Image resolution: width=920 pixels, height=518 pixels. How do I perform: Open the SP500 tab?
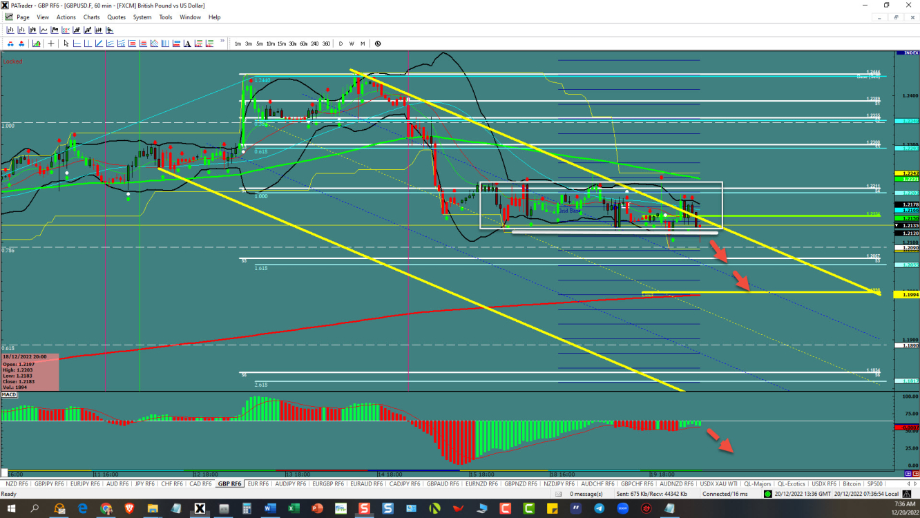click(x=875, y=483)
